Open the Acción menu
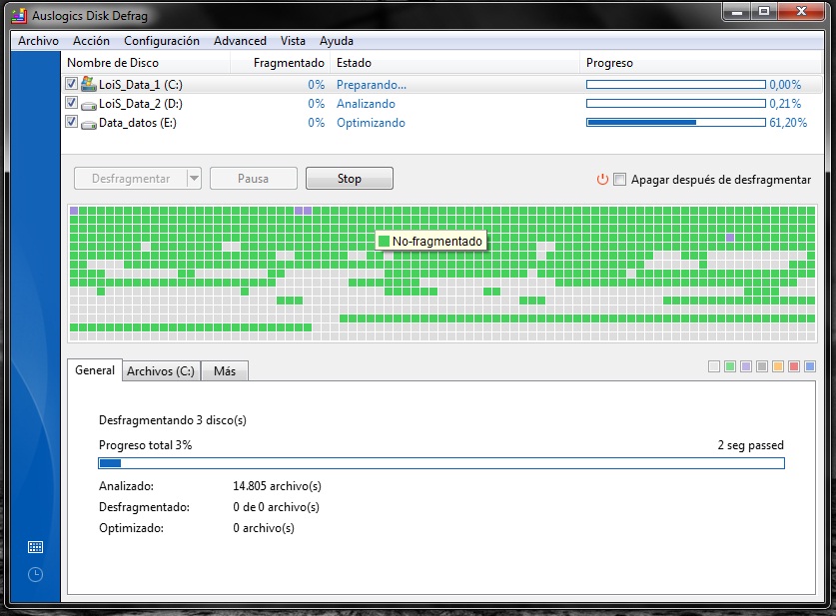Viewport: 836px width, 616px height. [91, 41]
